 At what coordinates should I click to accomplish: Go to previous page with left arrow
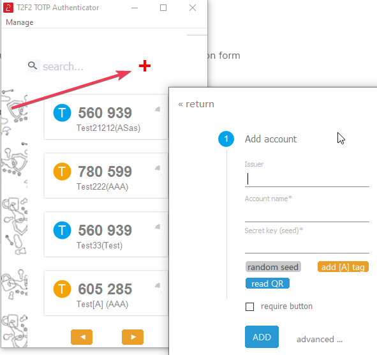pyautogui.click(x=82, y=337)
